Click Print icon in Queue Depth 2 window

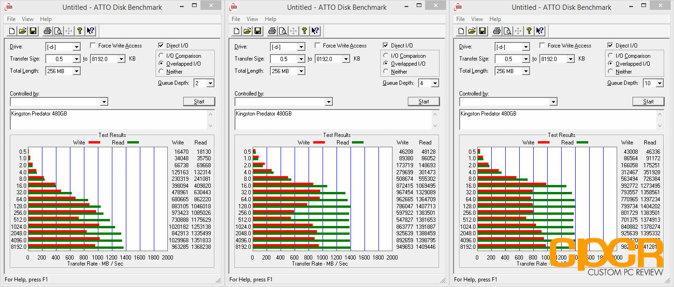click(x=47, y=31)
